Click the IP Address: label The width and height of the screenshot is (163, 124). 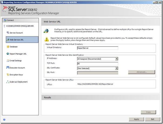click(x=52, y=58)
